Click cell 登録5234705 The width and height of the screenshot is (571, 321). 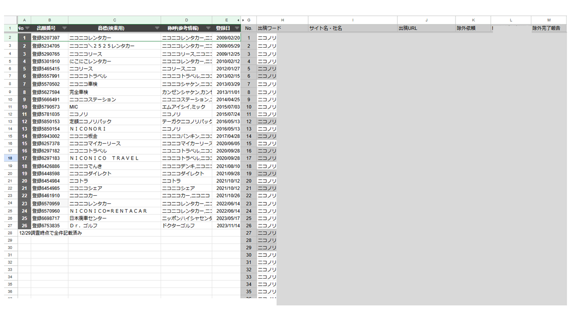pos(50,46)
